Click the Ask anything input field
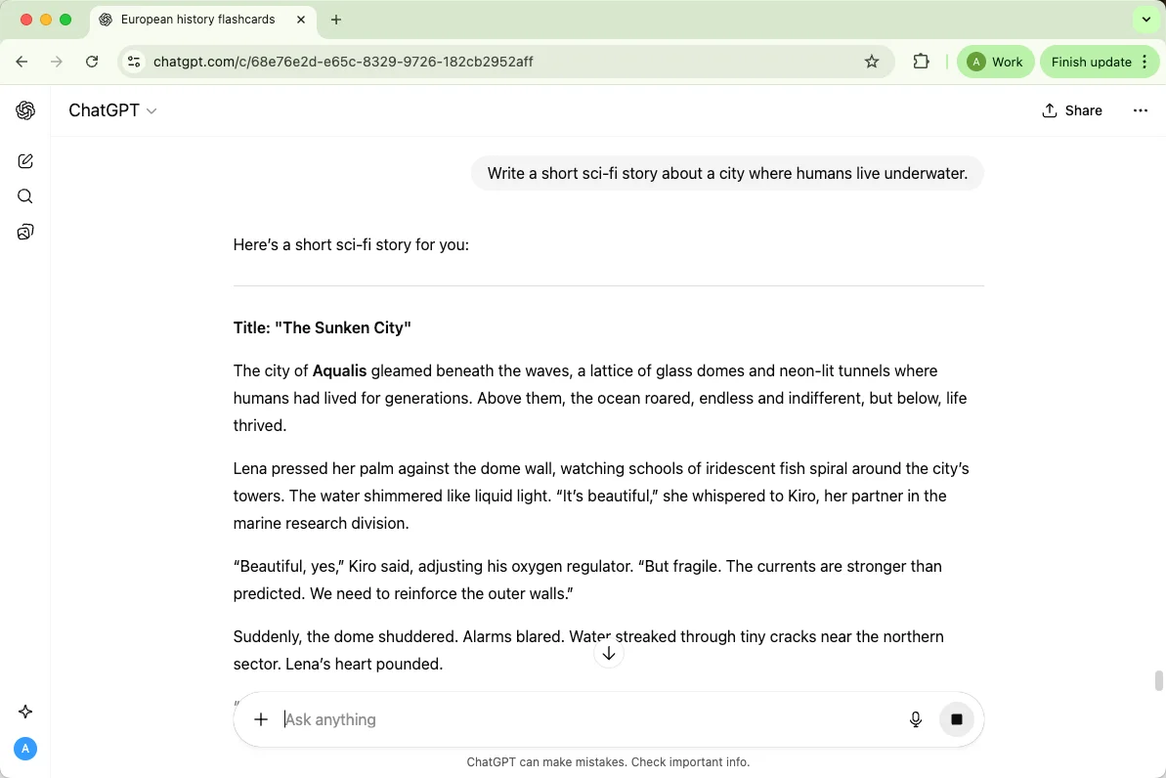This screenshot has width=1166, height=778. pyautogui.click(x=586, y=719)
